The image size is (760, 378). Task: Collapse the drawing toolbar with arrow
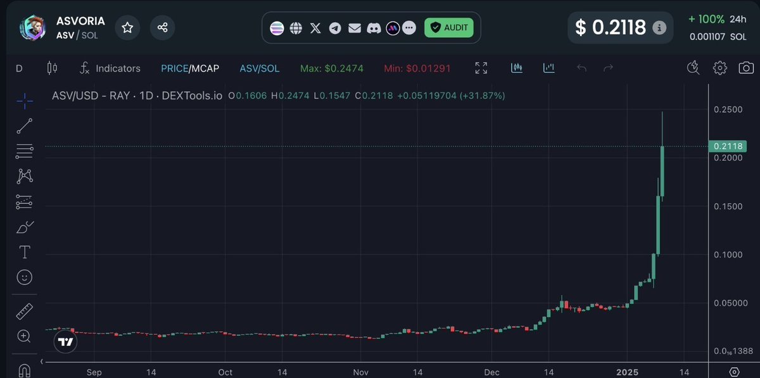41,362
